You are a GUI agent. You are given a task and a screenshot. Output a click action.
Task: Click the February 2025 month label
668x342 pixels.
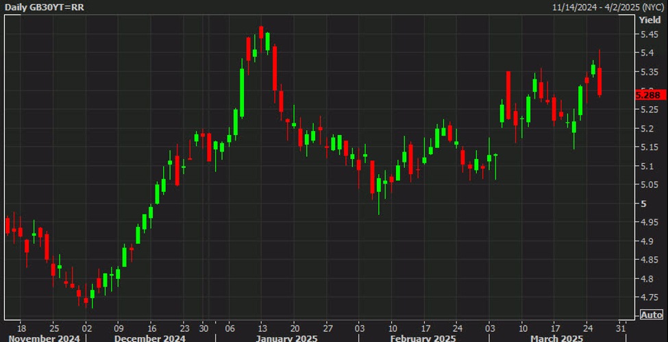(423, 339)
